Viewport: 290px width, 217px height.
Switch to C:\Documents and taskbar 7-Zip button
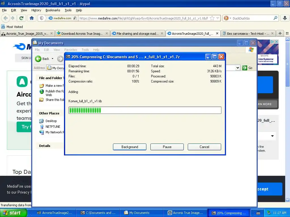(98, 213)
